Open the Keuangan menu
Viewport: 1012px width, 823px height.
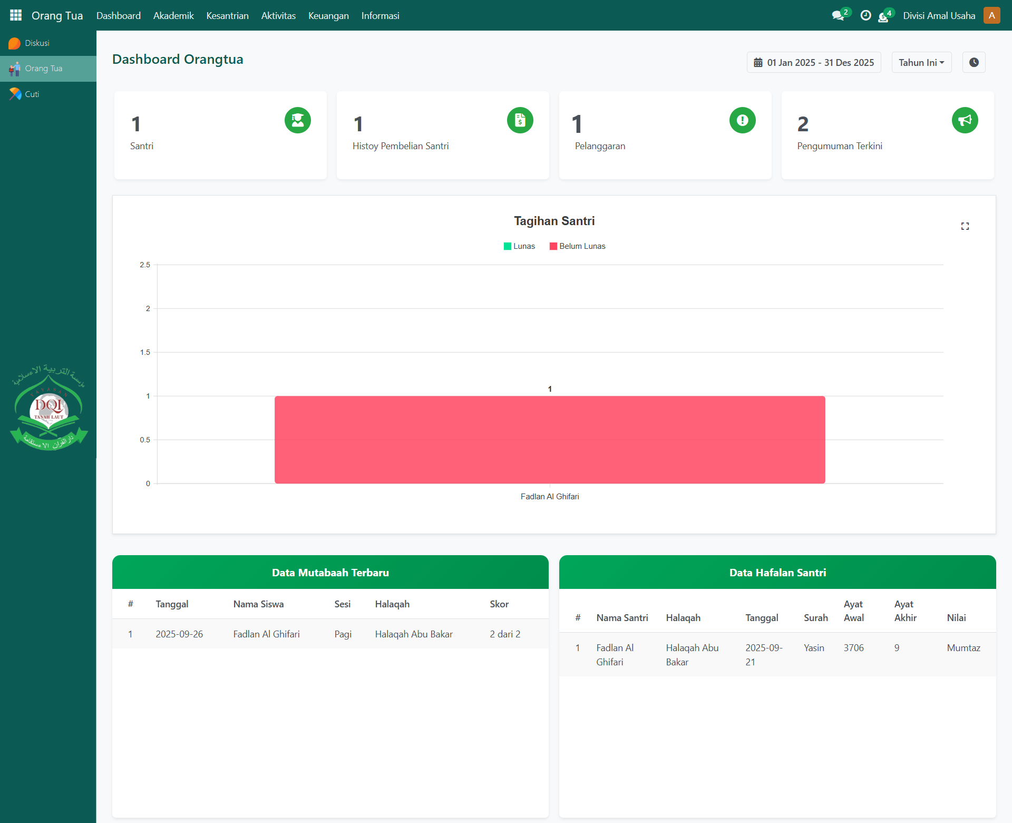coord(328,16)
